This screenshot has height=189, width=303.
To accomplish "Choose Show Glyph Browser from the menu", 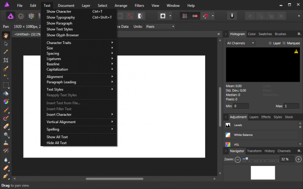I will (63, 35).
